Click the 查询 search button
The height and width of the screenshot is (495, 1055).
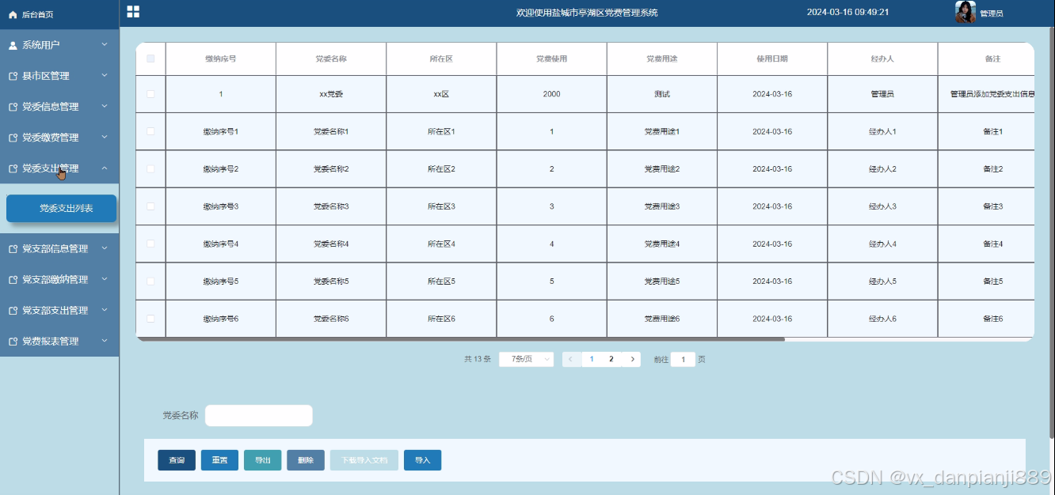tap(177, 460)
